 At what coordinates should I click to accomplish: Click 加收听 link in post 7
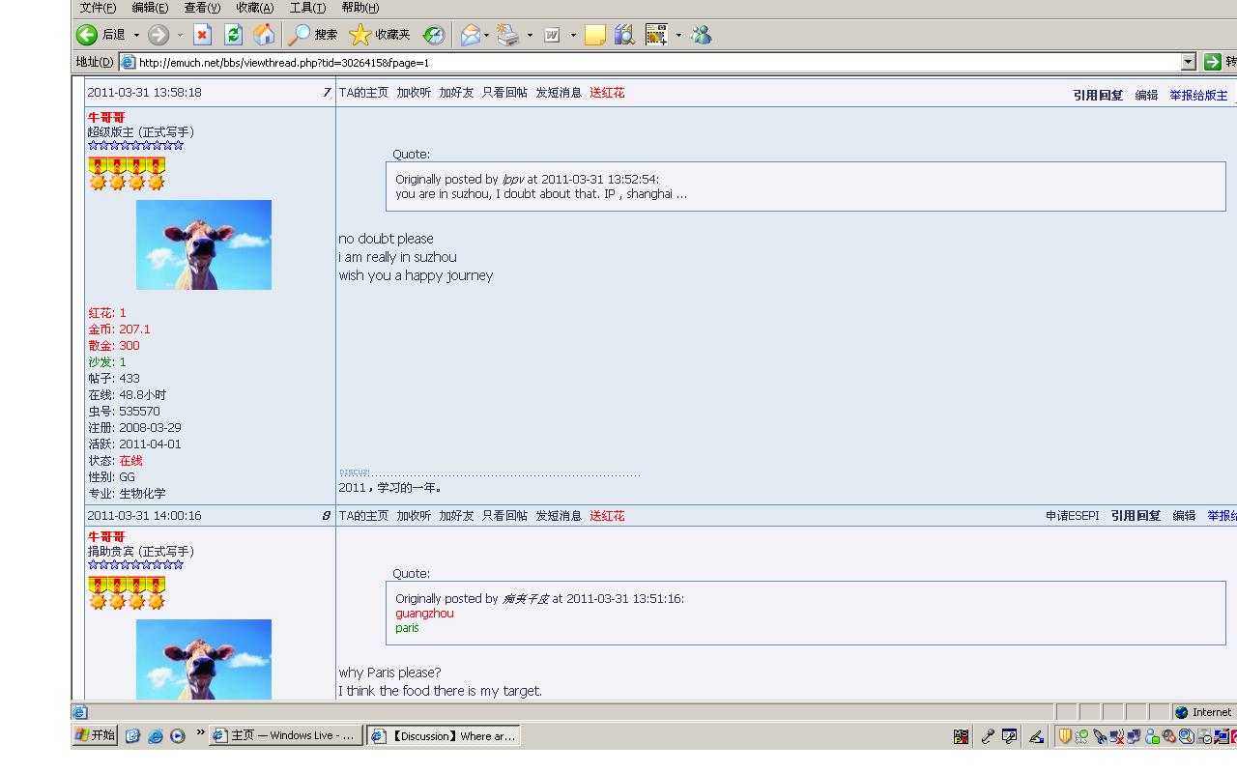pos(414,93)
